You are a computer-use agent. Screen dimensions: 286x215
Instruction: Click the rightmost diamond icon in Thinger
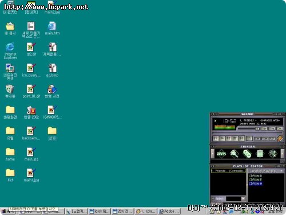click(273, 154)
